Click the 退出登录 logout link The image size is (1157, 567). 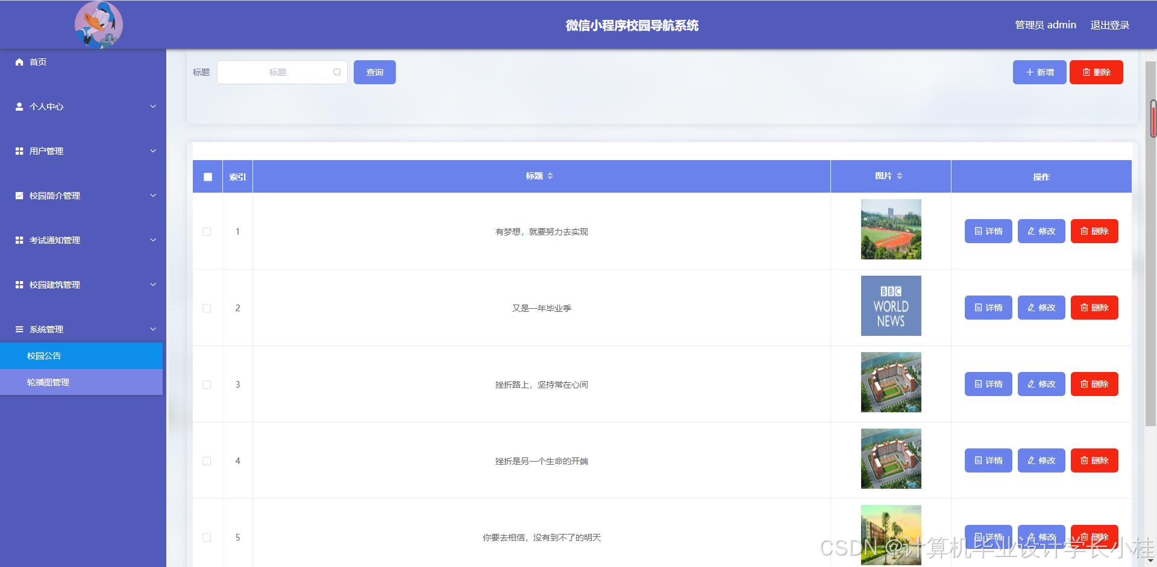(x=1110, y=25)
